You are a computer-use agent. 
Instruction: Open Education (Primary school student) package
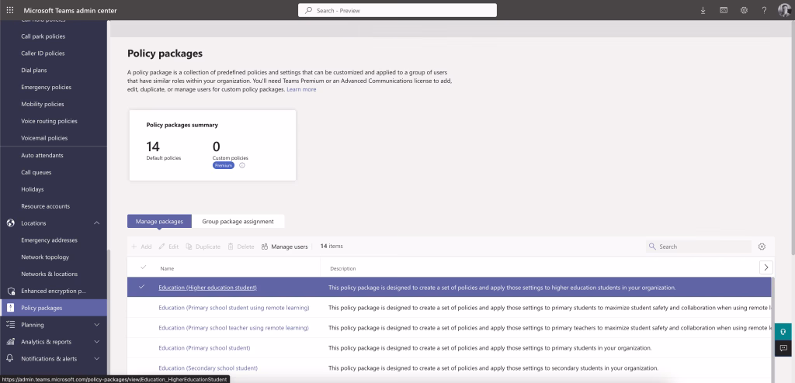[x=204, y=348]
